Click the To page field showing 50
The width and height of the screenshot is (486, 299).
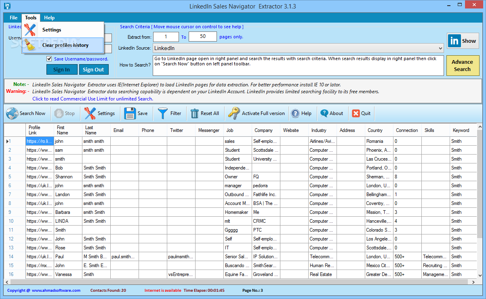click(x=203, y=37)
